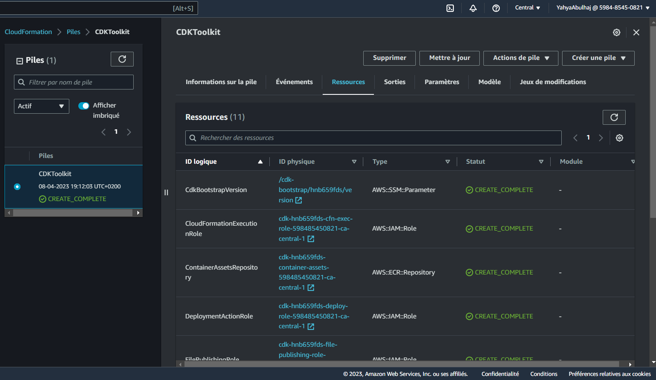Click the AWS::SSM::Parameter type cell
Viewport: 656px width, 380px height.
(x=403, y=190)
